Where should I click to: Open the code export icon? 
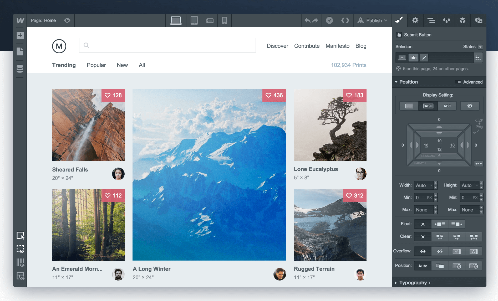345,20
